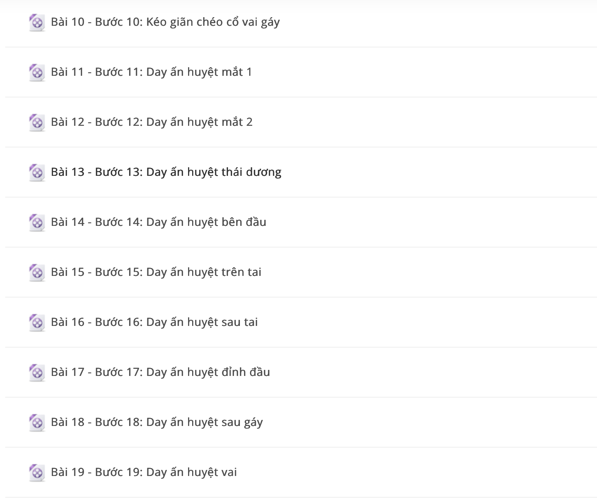This screenshot has width=597, height=498.
Task: Open lesson Bài 10 Kéo giãn chéo cổ vai gáy
Action: point(165,22)
